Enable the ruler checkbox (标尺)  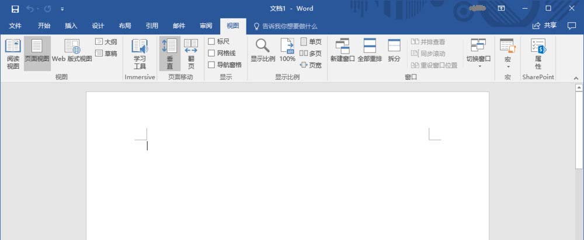pos(212,42)
